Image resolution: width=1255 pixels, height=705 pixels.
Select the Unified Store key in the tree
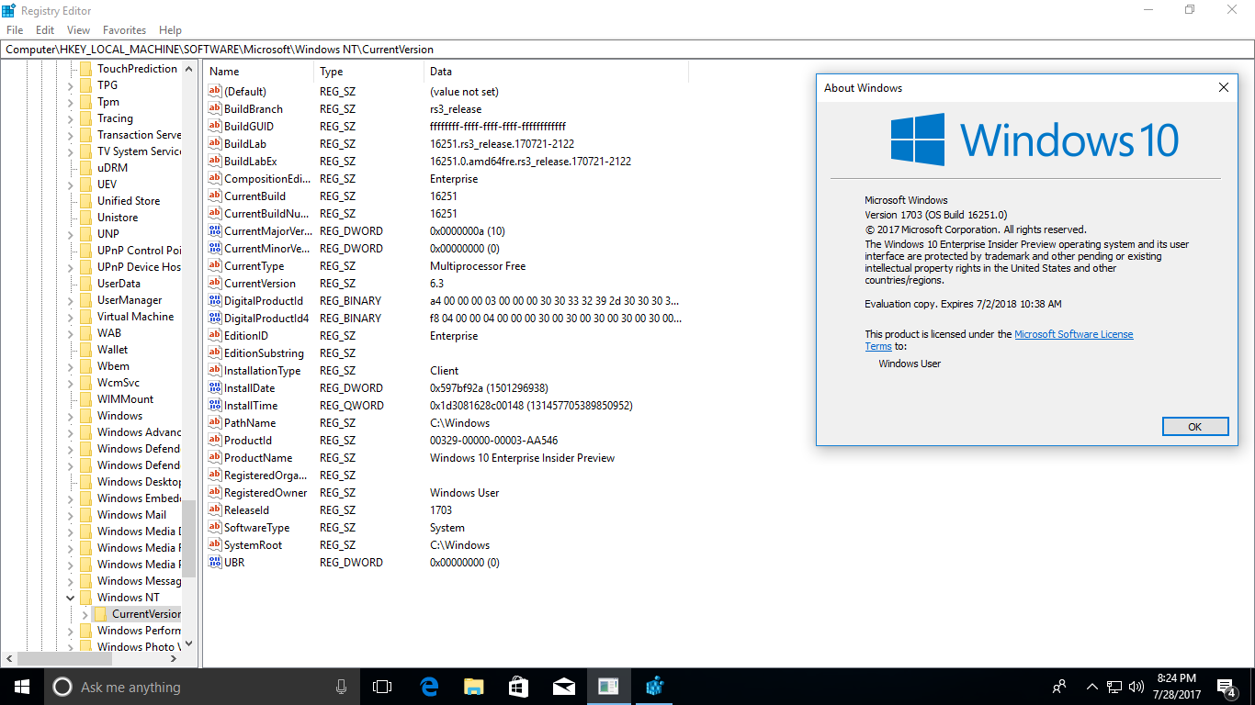point(129,201)
